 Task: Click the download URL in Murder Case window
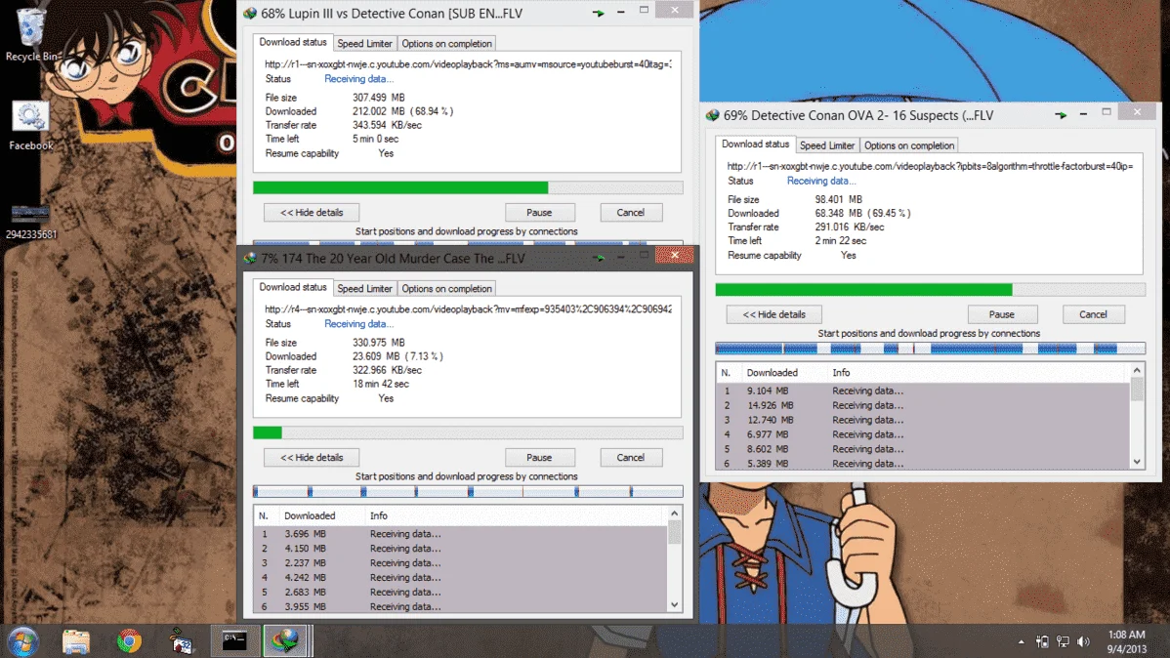coord(468,308)
